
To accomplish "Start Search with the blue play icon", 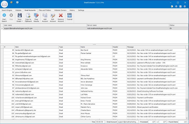I will 4,15.
